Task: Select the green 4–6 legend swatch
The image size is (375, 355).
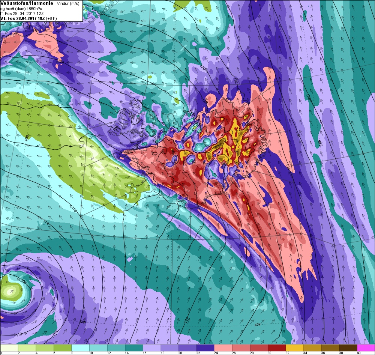Action: tap(45, 347)
